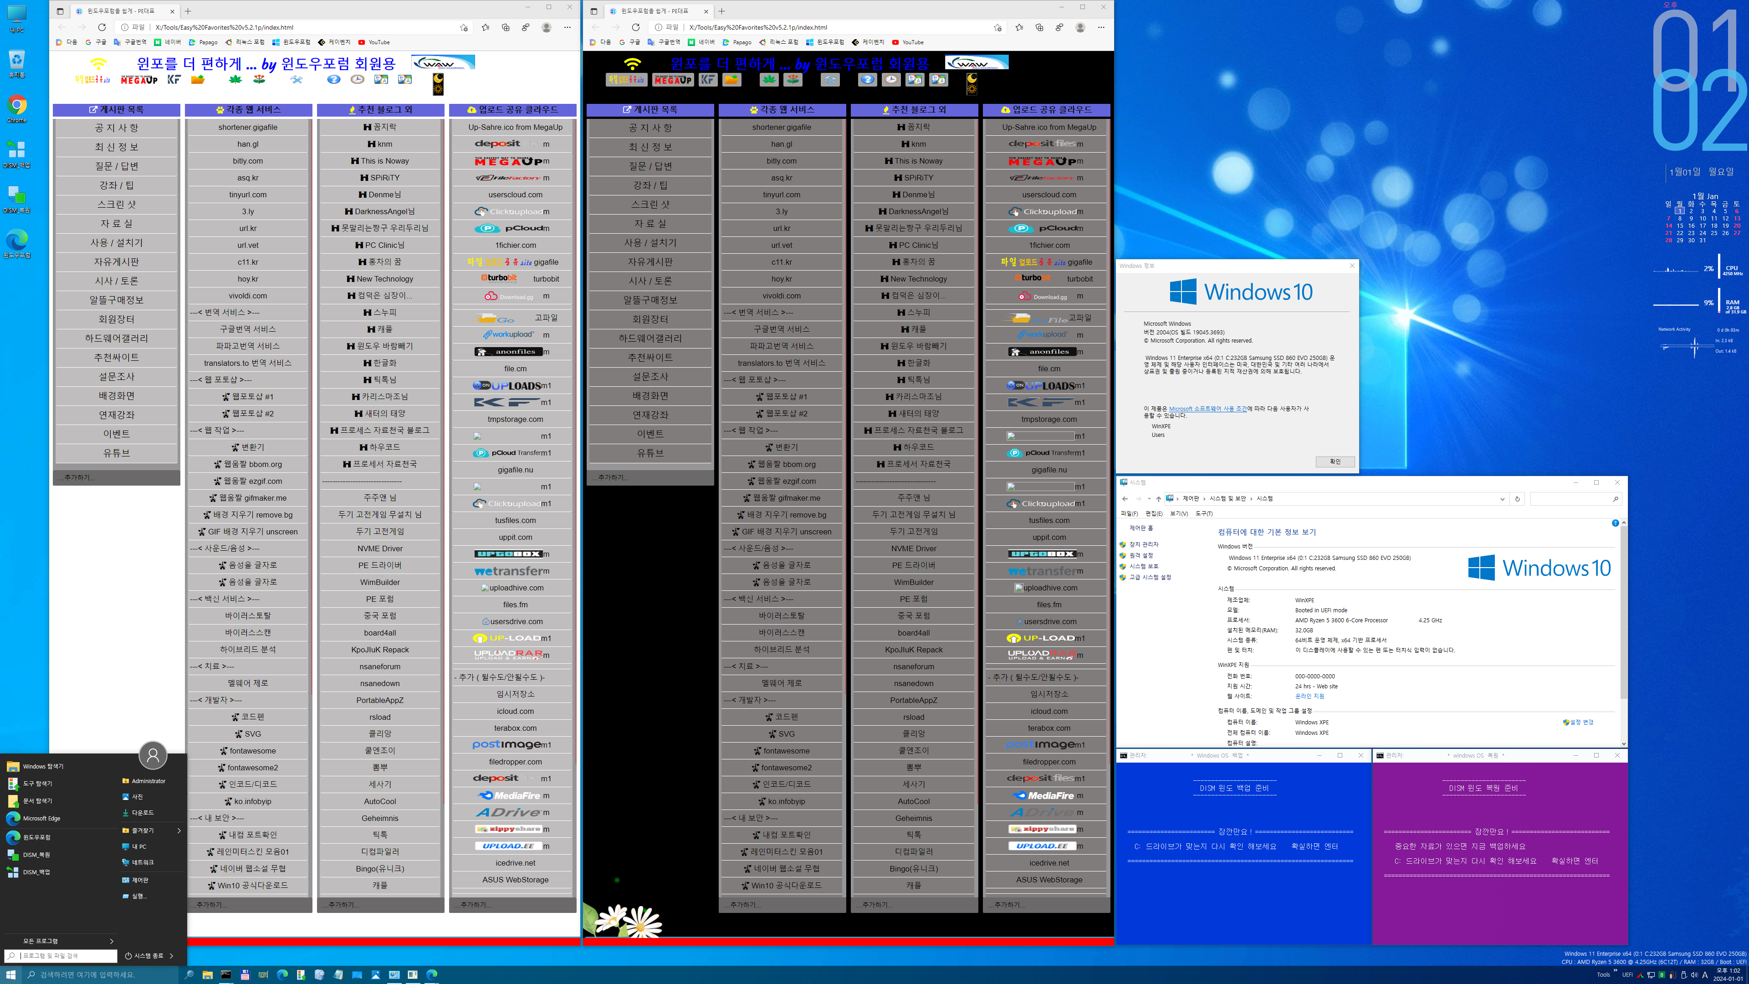Click the taskbar search box
This screenshot has width=1749, height=984.
pos(100,974)
